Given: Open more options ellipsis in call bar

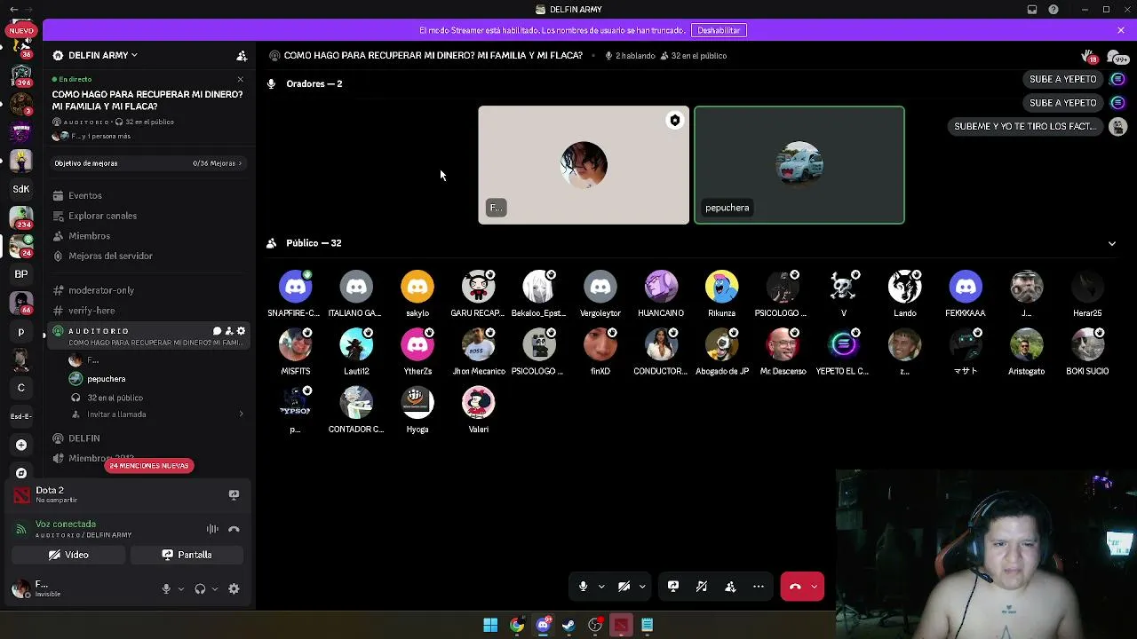Looking at the screenshot, I should pyautogui.click(x=759, y=587).
